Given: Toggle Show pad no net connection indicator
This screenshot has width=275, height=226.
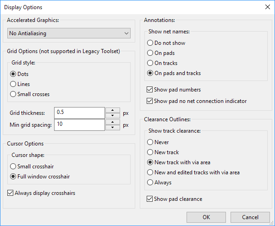Looking at the screenshot, I should click(197, 101).
